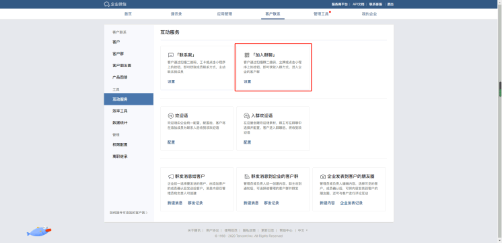The width and height of the screenshot is (502, 243).
Task: Open the 中文 language dropdown
Action: (303, 230)
